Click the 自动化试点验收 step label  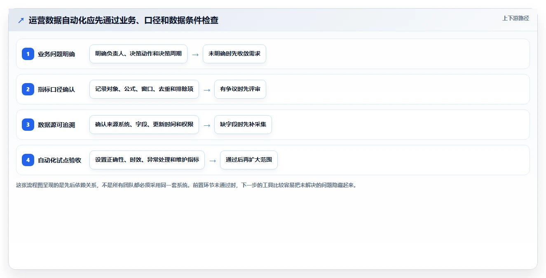coord(60,160)
